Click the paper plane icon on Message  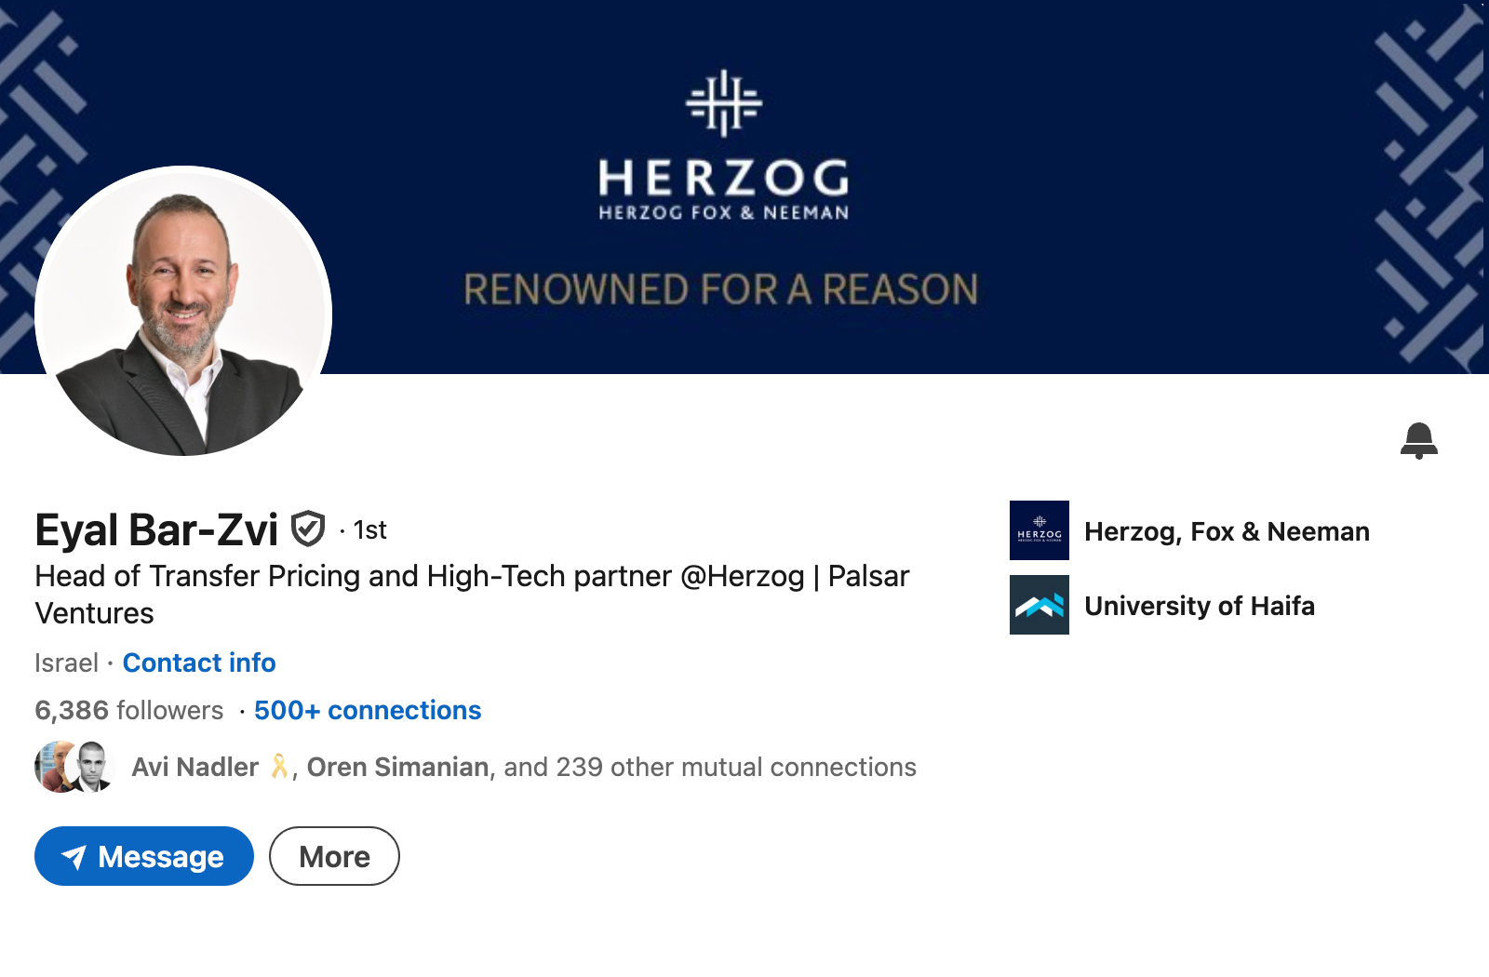(x=74, y=856)
